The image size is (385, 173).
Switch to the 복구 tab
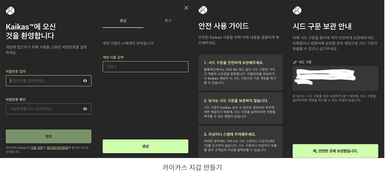(x=168, y=21)
